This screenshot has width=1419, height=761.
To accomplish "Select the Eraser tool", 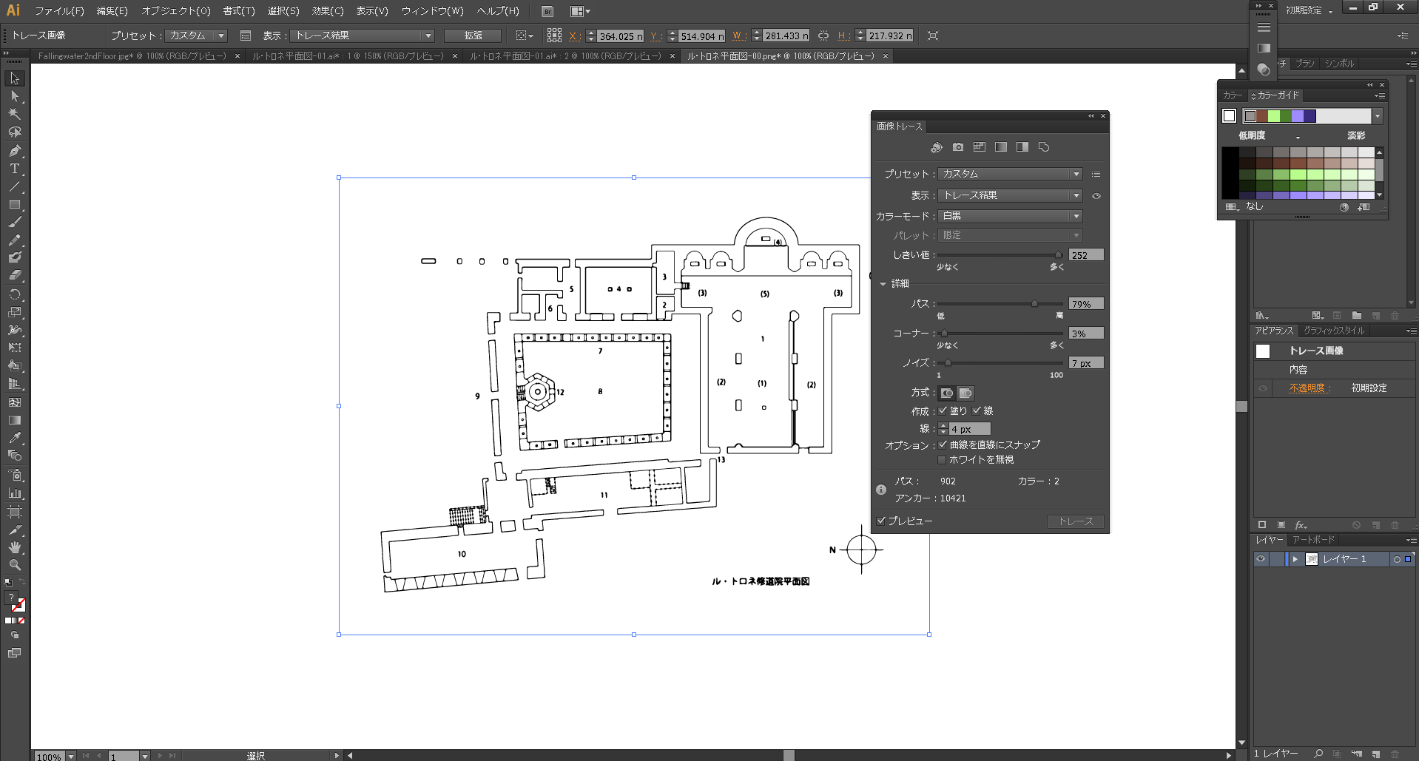I will click(x=15, y=275).
